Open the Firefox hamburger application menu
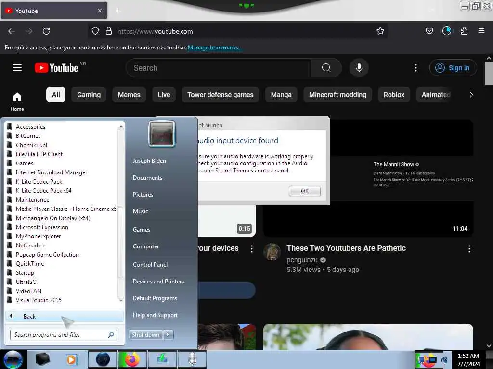This screenshot has width=493, height=369. click(x=481, y=31)
